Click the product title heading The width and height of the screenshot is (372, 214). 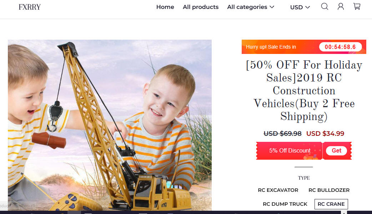pyautogui.click(x=304, y=91)
